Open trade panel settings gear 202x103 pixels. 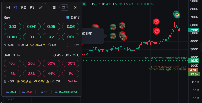pos(54,7)
